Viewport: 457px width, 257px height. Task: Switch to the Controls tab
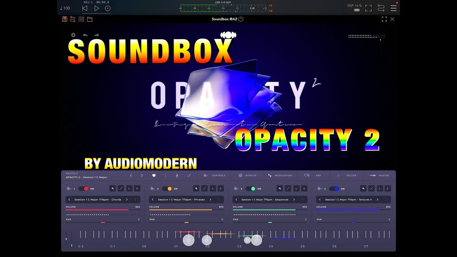point(214,176)
